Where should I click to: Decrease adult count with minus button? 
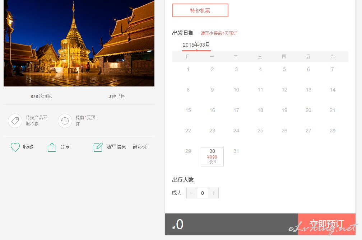192,193
